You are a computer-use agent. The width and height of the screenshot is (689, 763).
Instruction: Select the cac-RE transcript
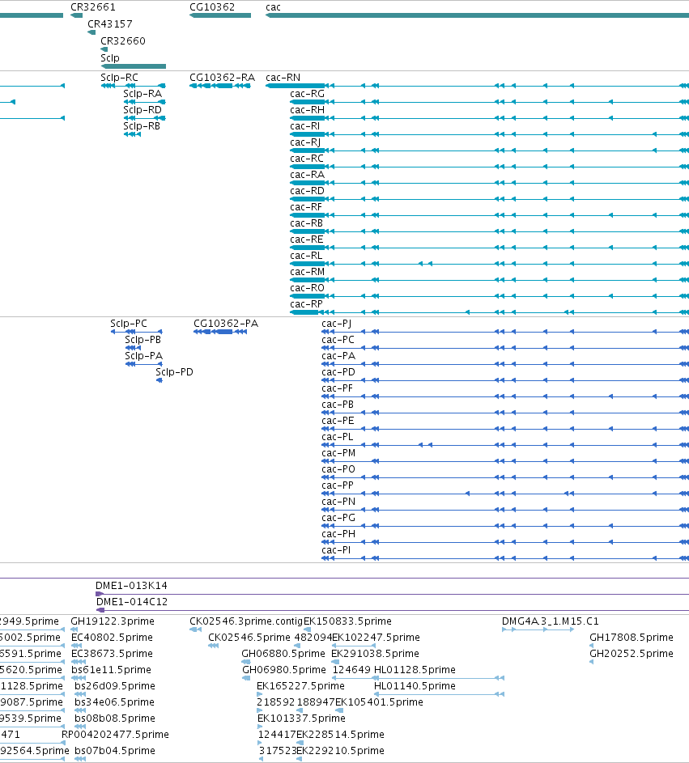point(489,248)
